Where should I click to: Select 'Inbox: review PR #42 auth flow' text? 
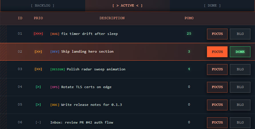pos(82,122)
